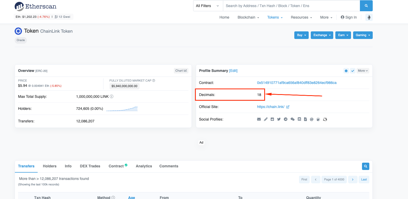Click the contract address link
The width and height of the screenshot is (408, 199).
pos(297,83)
